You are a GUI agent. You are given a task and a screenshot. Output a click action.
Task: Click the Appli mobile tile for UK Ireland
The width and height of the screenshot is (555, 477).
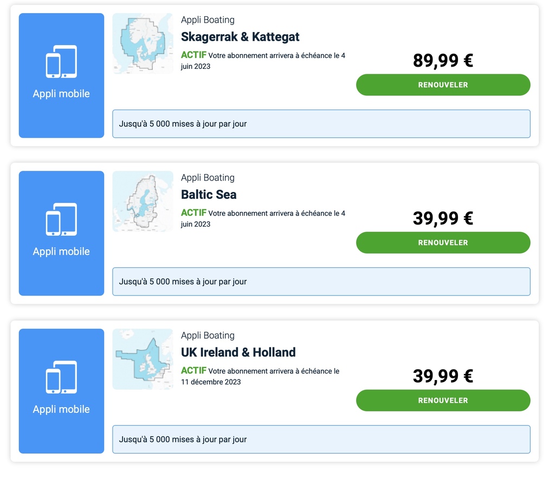[x=62, y=391]
